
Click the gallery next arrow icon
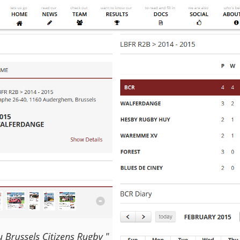[100, 201]
